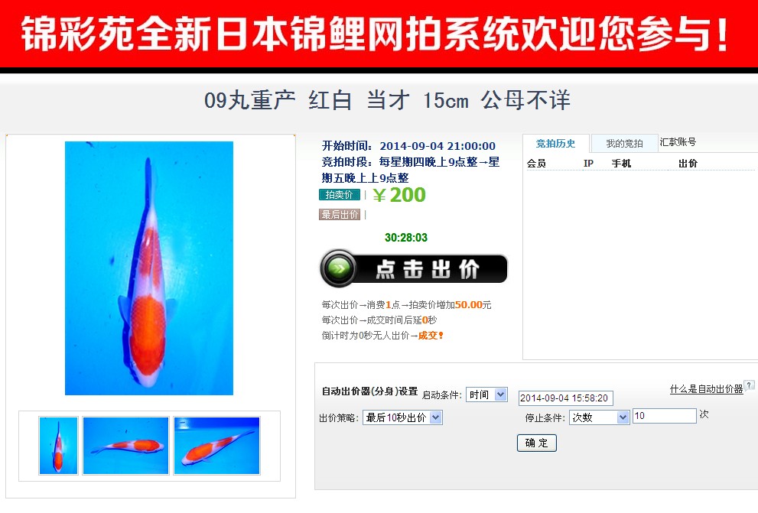Screen dimensions: 758x513
Task: Open the 汇款账号 tab
Action: [x=678, y=142]
